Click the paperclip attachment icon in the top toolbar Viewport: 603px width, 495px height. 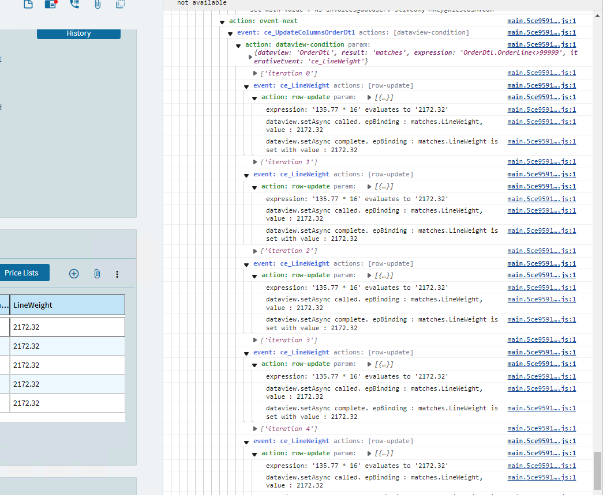[98, 4]
